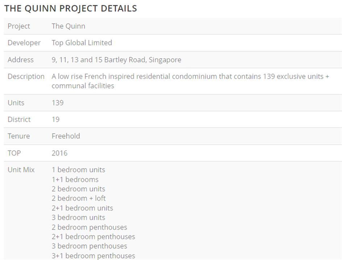
Task: Click the '3 bedroom units' entry
Action: coord(78,218)
